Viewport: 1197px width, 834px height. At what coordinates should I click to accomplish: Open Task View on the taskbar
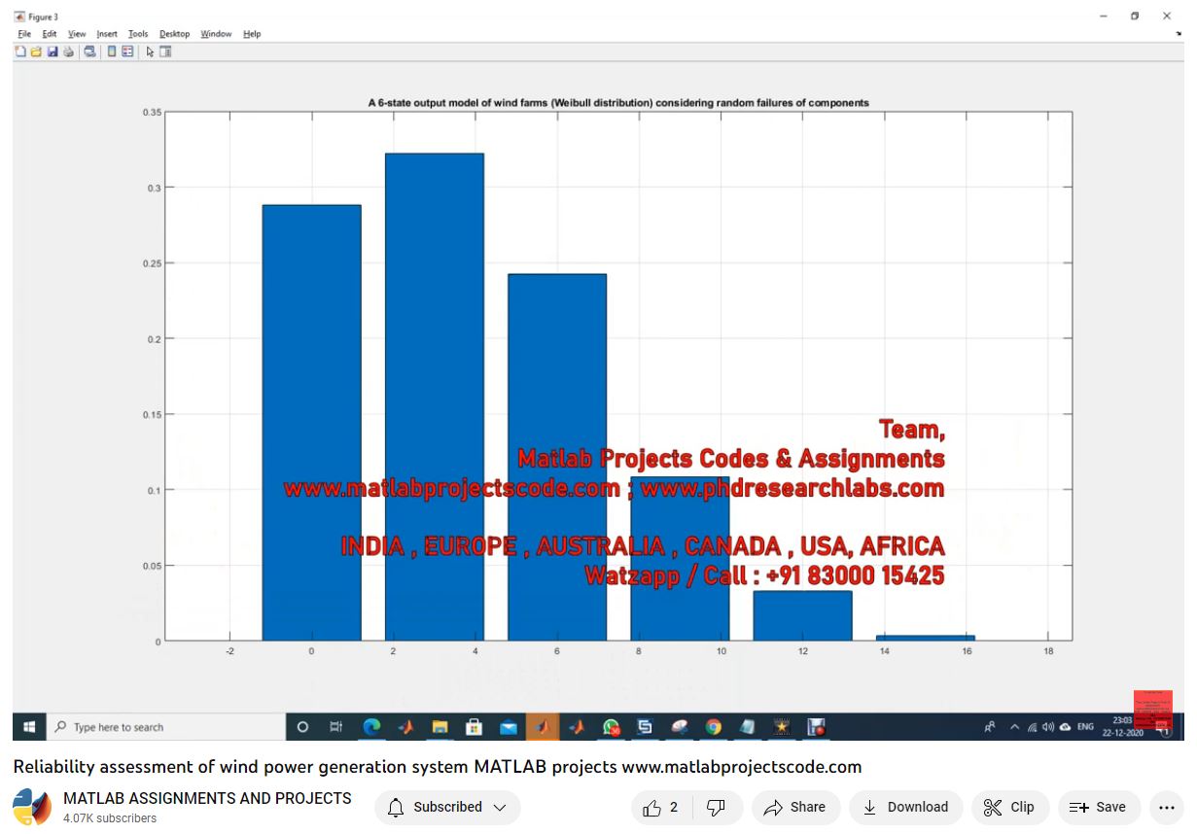(x=335, y=726)
